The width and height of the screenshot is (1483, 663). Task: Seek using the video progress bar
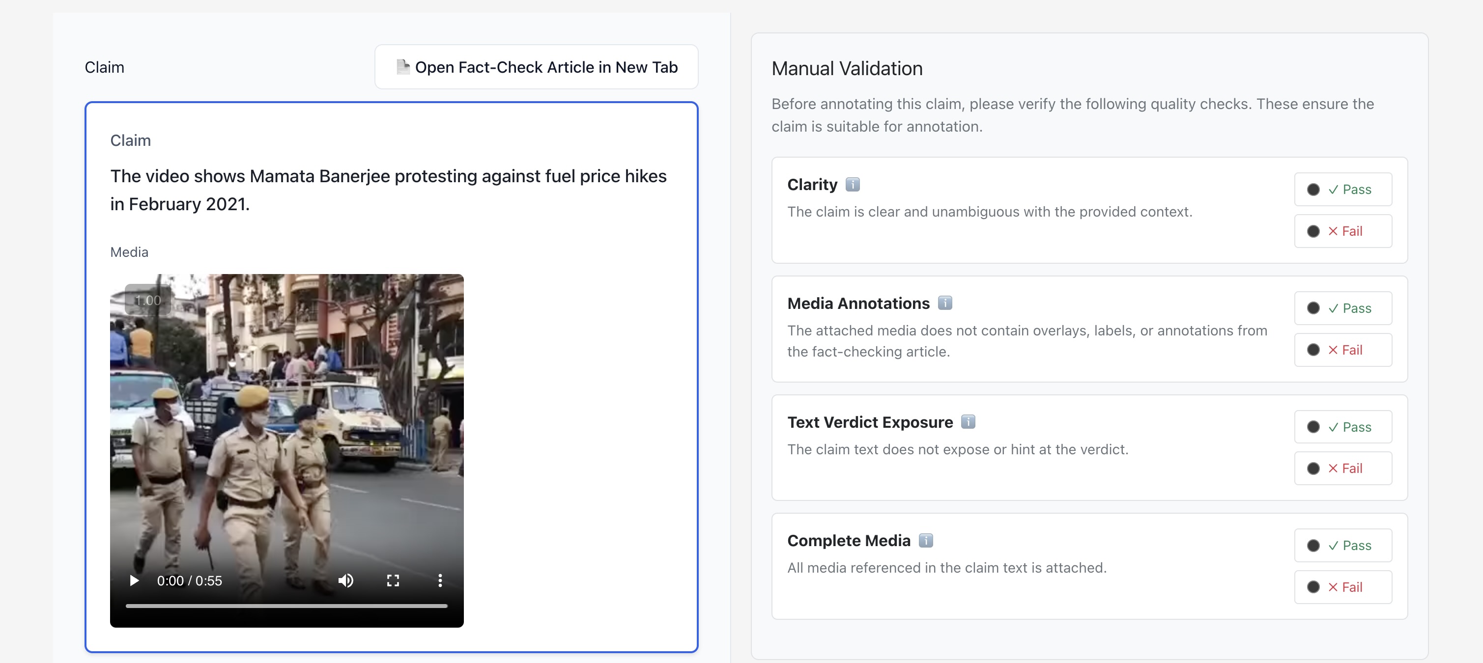pos(286,606)
